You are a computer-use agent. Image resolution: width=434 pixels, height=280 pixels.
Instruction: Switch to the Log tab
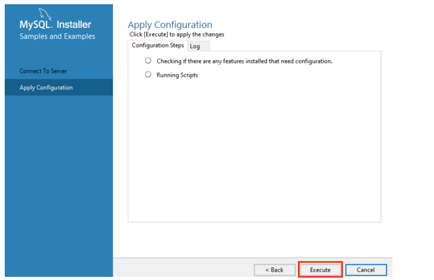(198, 46)
